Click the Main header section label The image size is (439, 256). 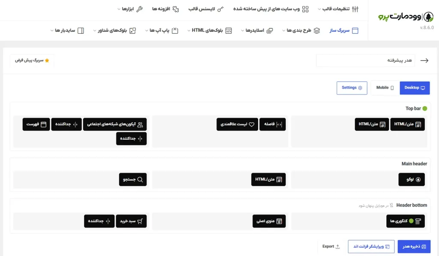(x=415, y=164)
